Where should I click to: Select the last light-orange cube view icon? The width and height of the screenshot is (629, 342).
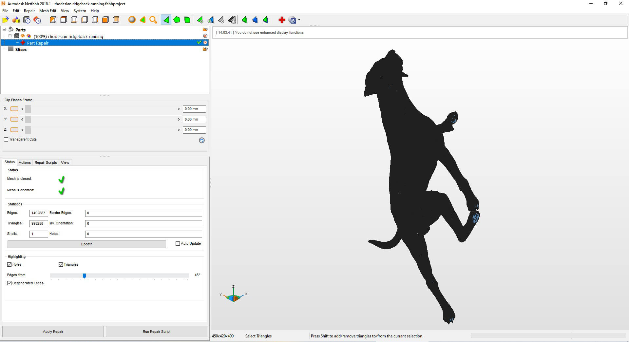(x=116, y=20)
